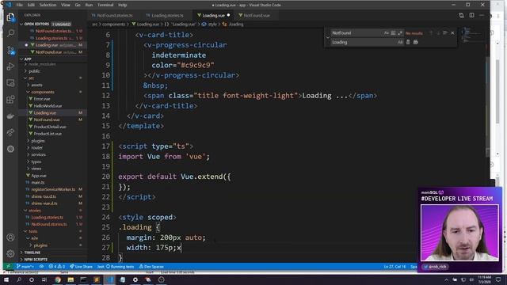Open errors and warnings count in status bar
This screenshot has height=285, width=507.
click(x=56, y=267)
